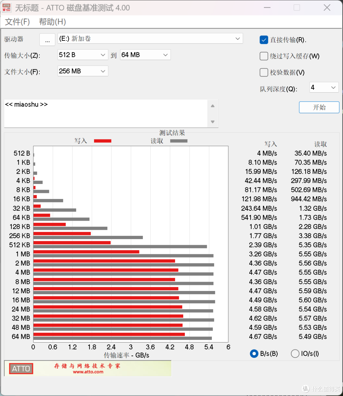Click the description box scroll down arrow
This screenshot has width=343, height=396.
click(x=213, y=122)
